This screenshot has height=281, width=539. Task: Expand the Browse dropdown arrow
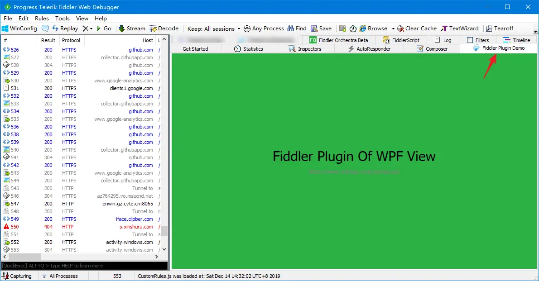point(393,29)
